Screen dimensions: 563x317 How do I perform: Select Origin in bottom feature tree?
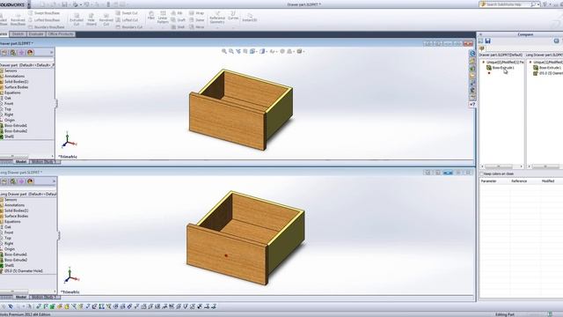pyautogui.click(x=10, y=249)
